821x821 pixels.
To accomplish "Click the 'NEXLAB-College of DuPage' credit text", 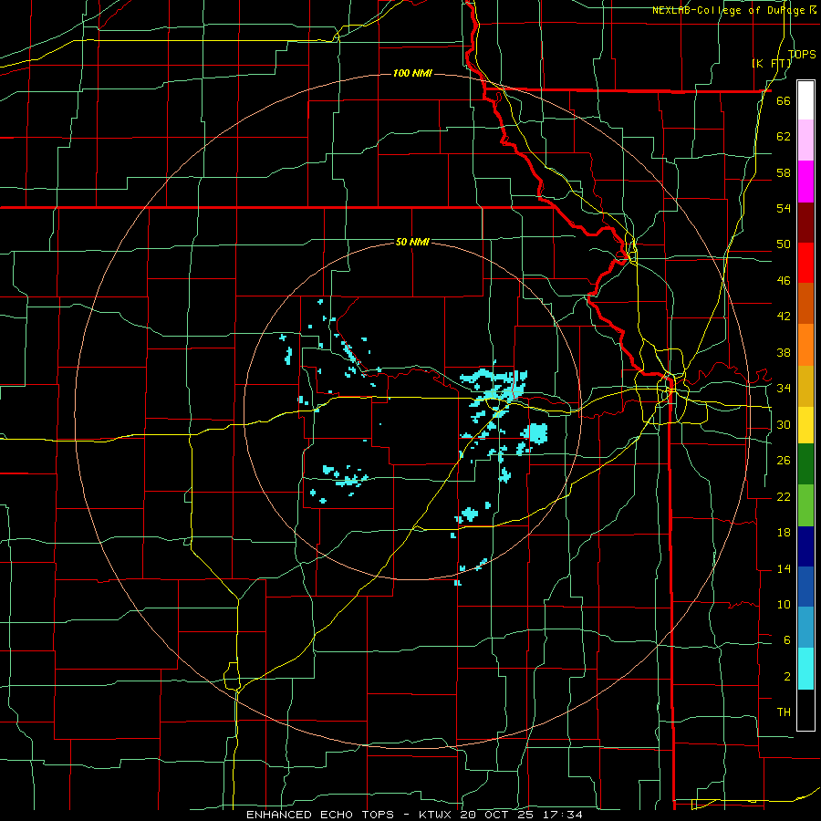I will 730,10.
